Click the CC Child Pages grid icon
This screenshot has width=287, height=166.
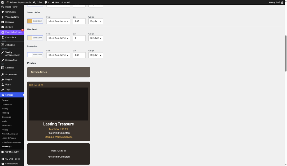pyautogui.click(x=3, y=159)
